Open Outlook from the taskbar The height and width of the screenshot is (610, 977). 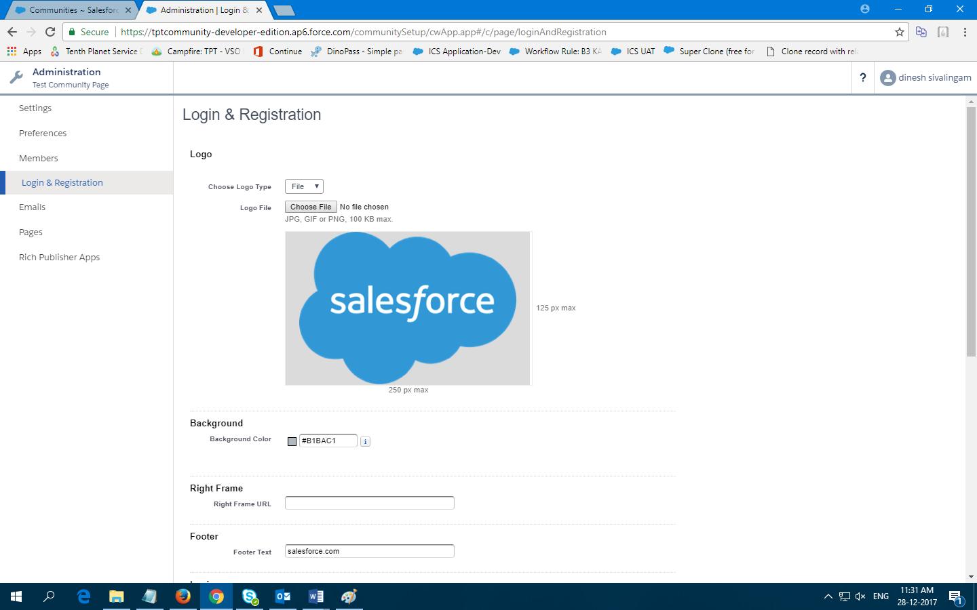coord(283,596)
